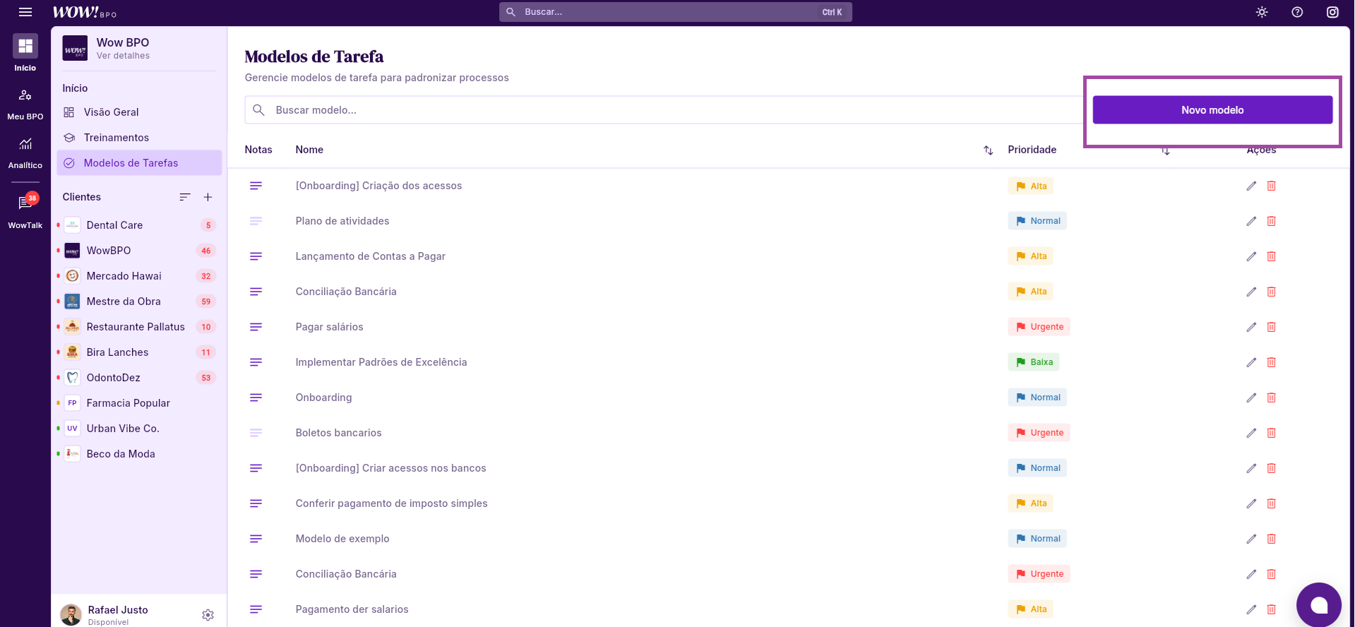Edit the Plano de atividades template

(x=1251, y=221)
